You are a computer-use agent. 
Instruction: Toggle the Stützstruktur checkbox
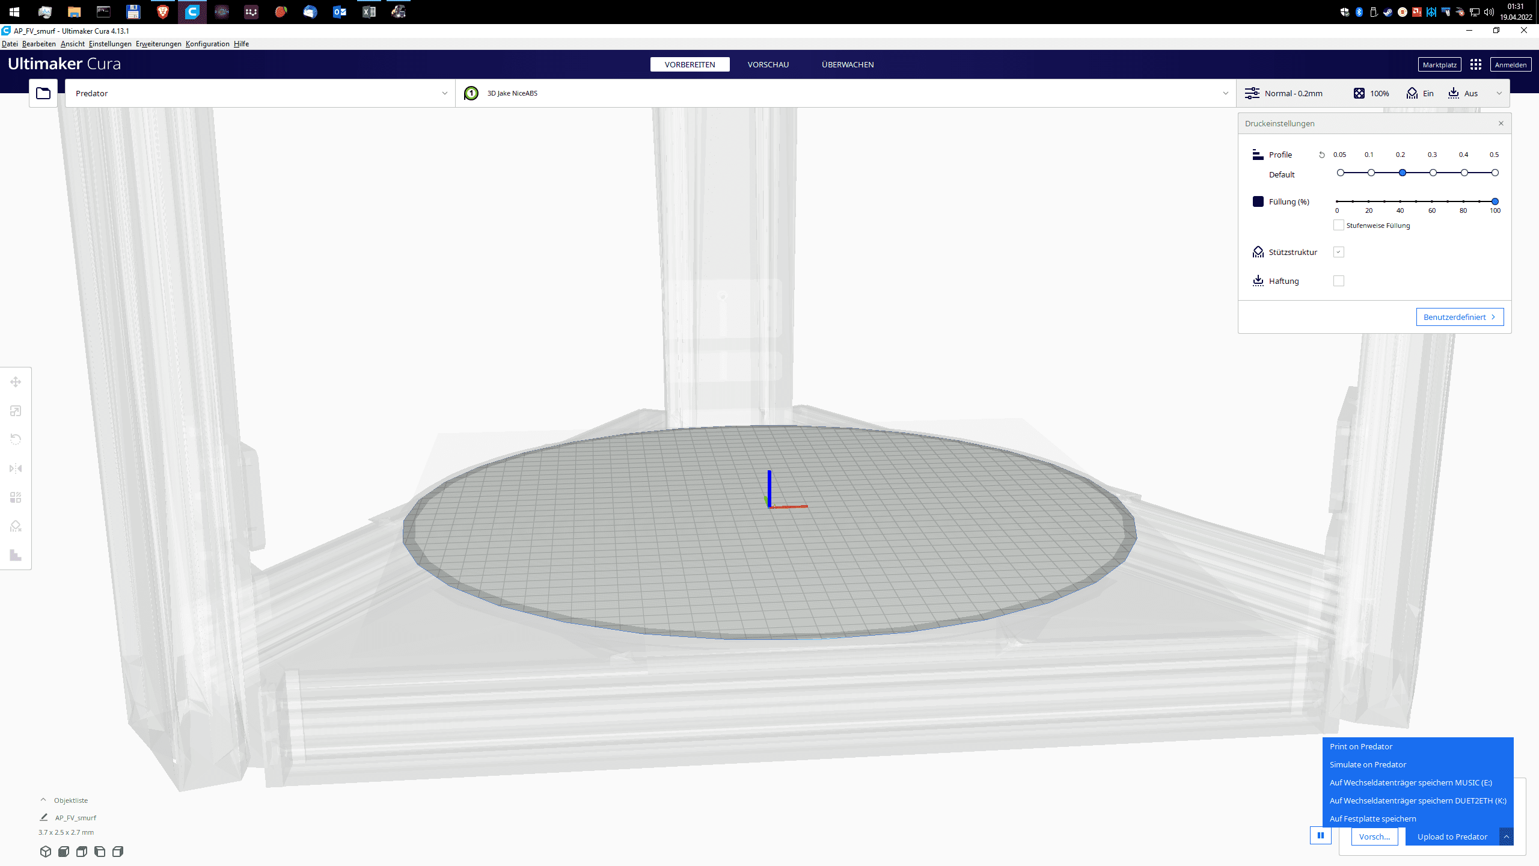point(1339,252)
